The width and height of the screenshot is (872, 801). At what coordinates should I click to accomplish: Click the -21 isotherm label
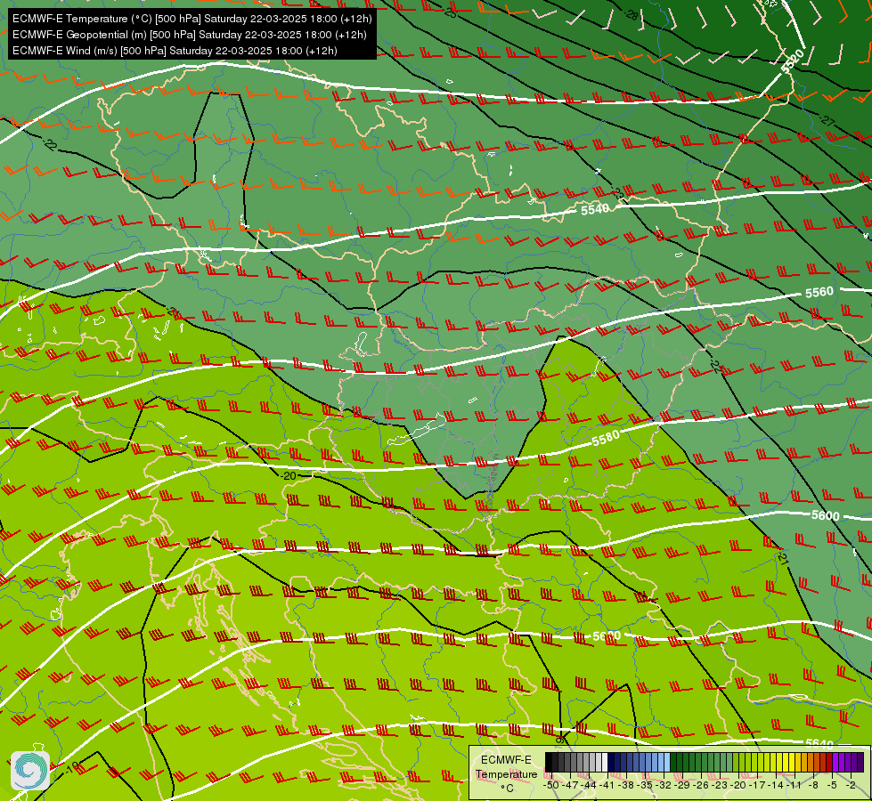[x=782, y=557]
